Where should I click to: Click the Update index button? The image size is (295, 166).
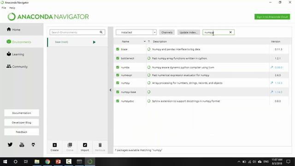(x=189, y=32)
